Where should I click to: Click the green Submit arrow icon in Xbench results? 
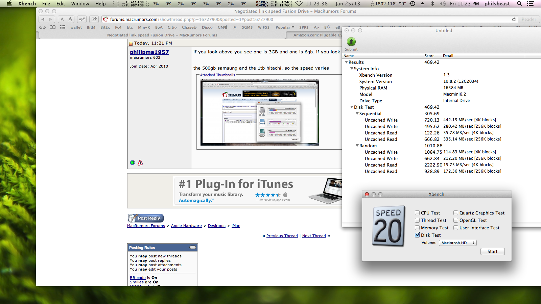click(351, 42)
